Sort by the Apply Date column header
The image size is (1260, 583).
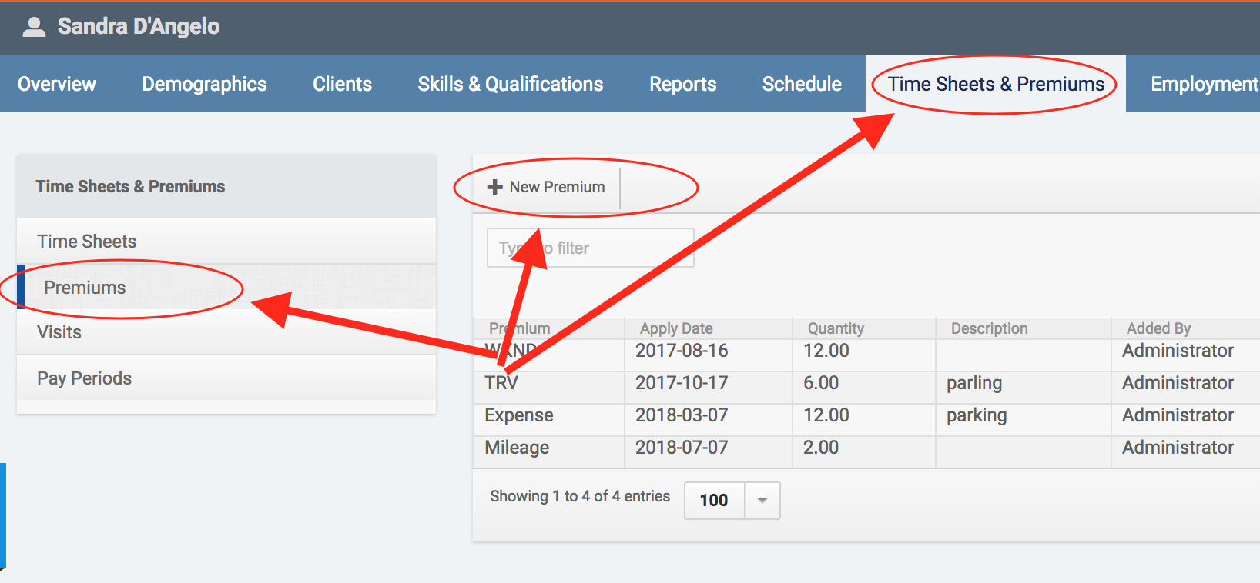pos(676,328)
